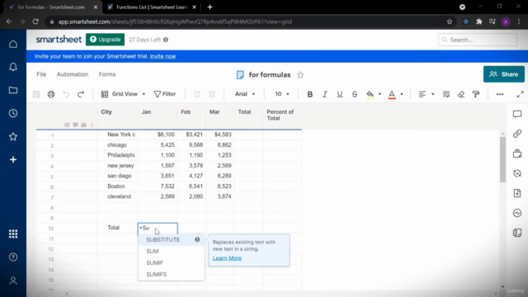Image resolution: width=528 pixels, height=297 pixels.
Task: Open the Home icon in left sidebar
Action: pyautogui.click(x=13, y=44)
